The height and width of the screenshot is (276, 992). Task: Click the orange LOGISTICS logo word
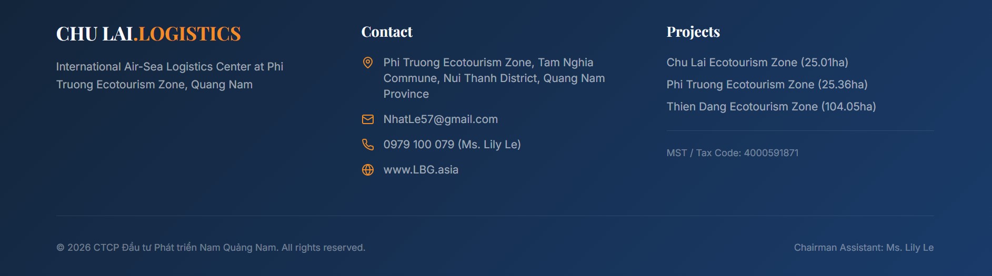(189, 34)
